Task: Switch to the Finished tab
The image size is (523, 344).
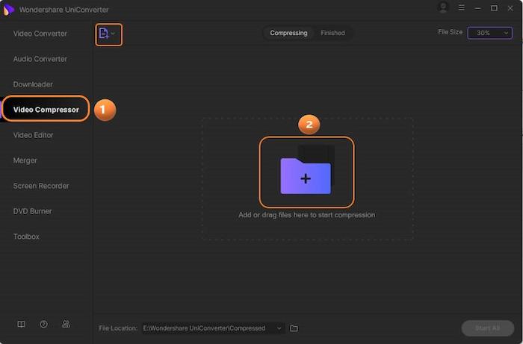Action: pos(332,33)
